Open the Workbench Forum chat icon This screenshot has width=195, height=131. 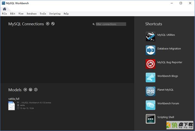click(150, 105)
